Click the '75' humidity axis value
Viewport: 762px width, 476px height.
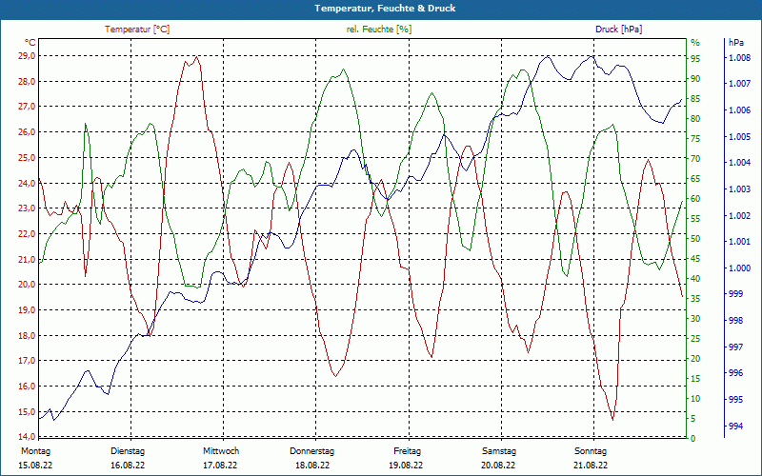click(695, 139)
